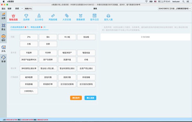This screenshot has height=122, width=192.
Task: Open the e海通财 application menu
Action: click(11, 2)
